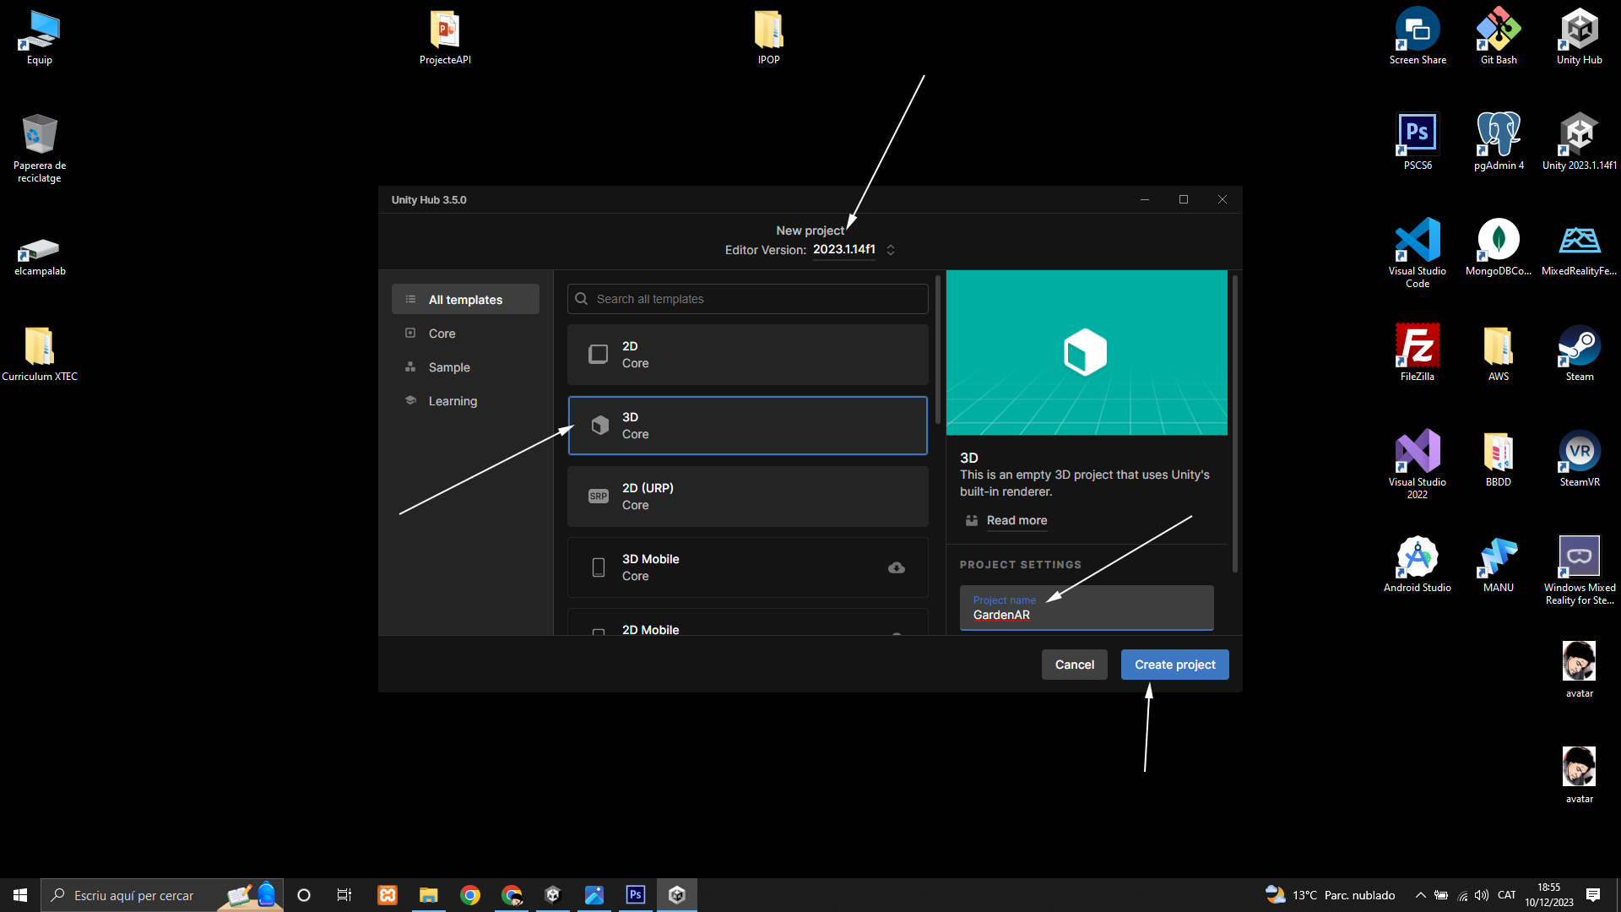Select the 3D Mobile template
Viewport: 1621px width, 912px height.
tap(726, 567)
